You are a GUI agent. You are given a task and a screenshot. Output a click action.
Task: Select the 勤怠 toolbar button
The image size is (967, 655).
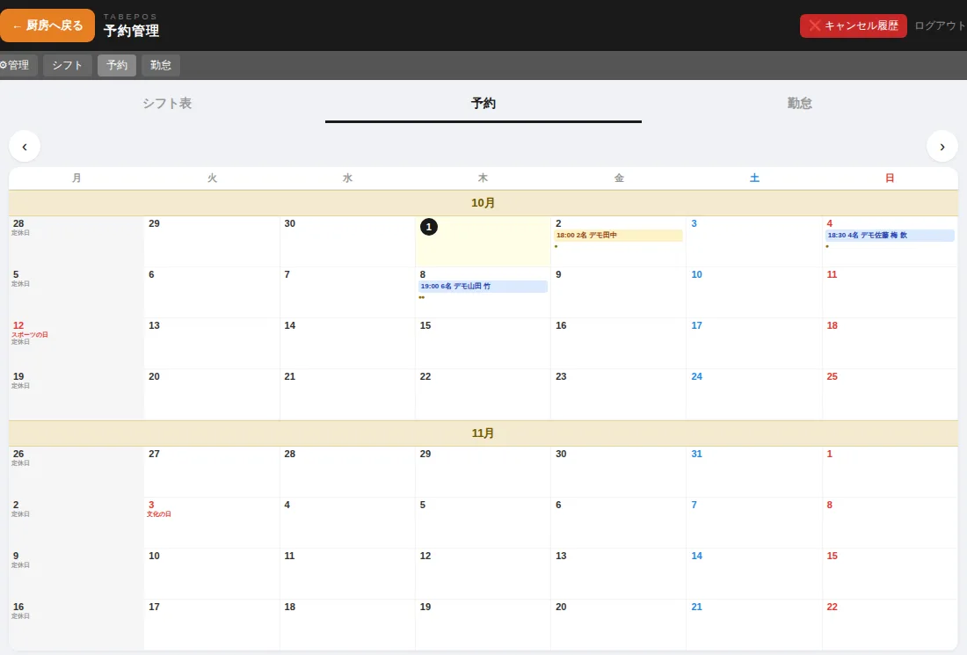click(161, 65)
